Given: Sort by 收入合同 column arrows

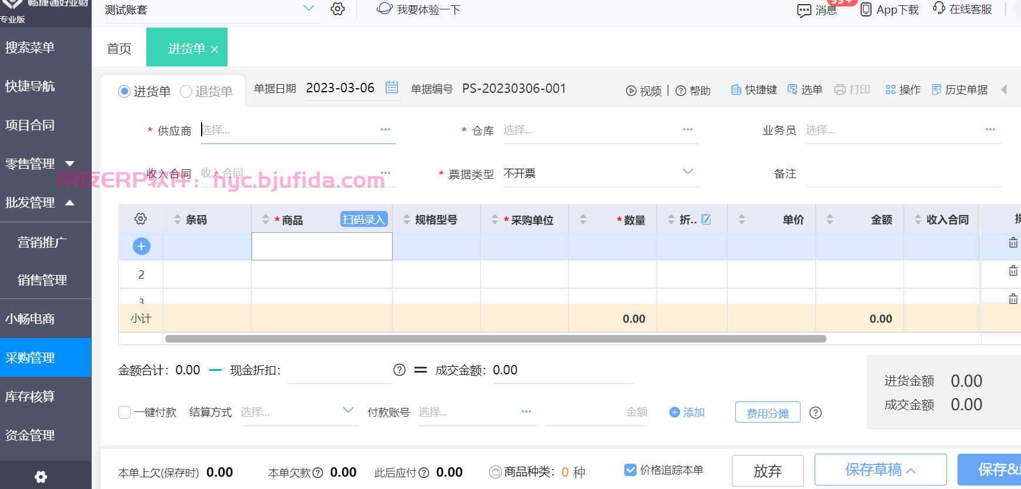Looking at the screenshot, I should tap(918, 219).
